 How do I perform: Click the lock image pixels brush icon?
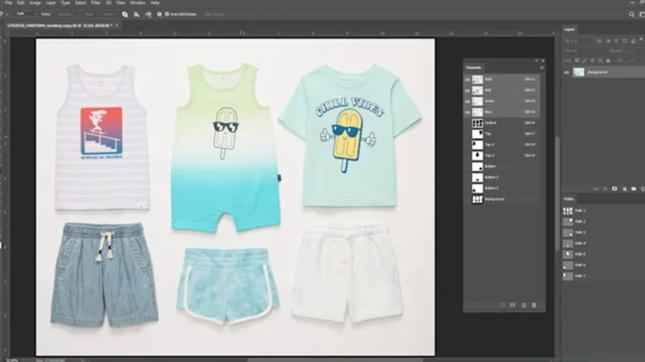click(x=584, y=60)
